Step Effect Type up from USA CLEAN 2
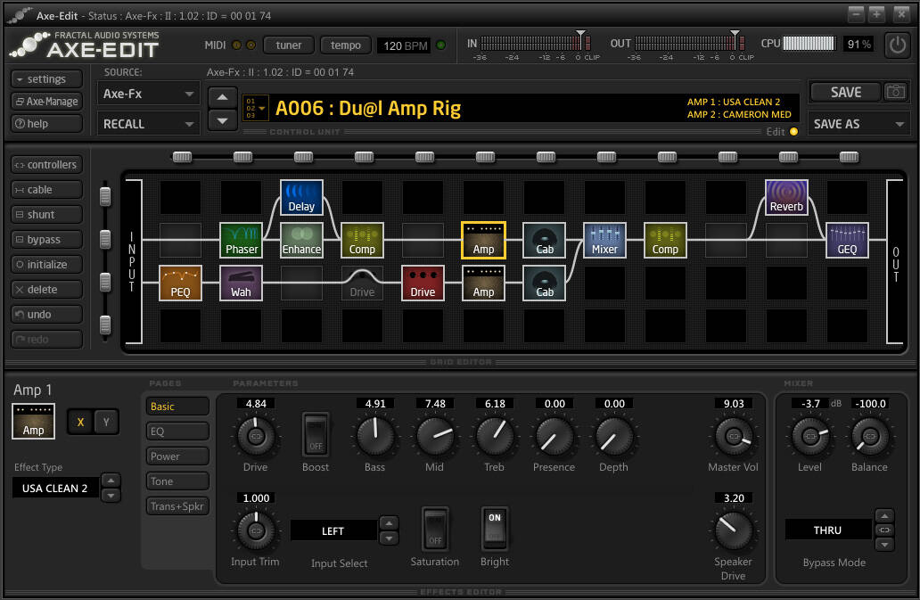The width and height of the screenshot is (920, 600). click(111, 481)
